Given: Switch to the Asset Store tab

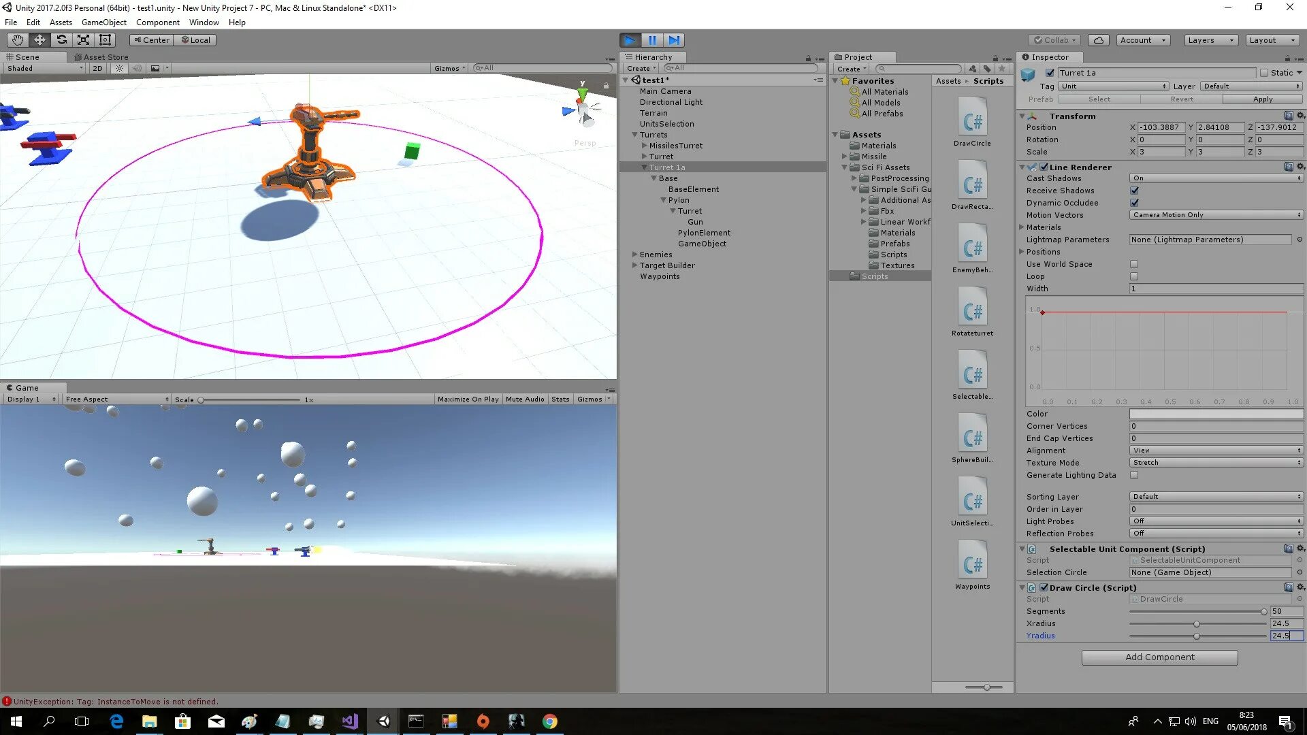Looking at the screenshot, I should [x=101, y=57].
